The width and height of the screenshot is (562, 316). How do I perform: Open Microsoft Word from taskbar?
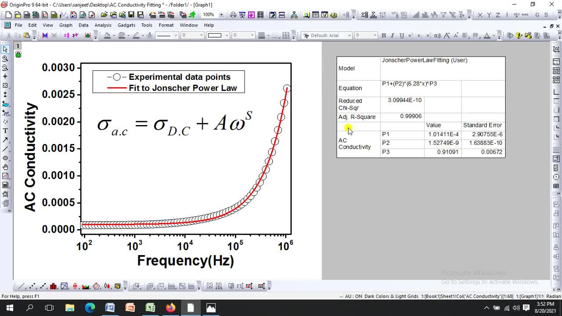(x=110, y=308)
